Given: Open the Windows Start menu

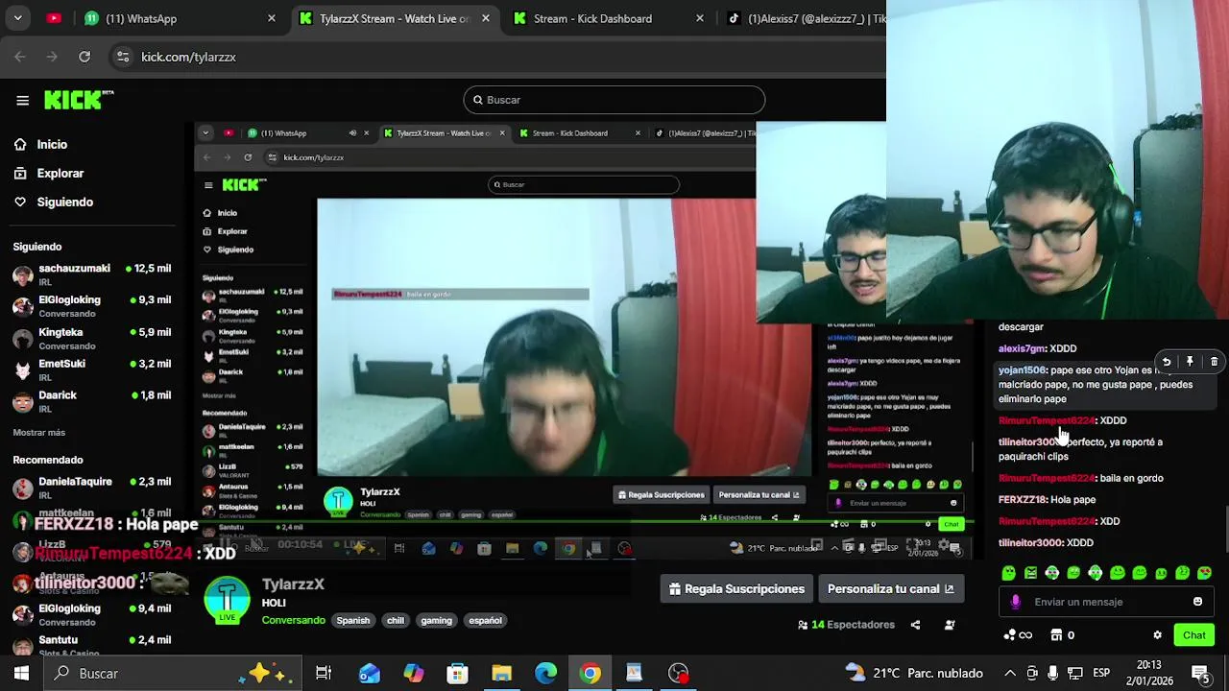Looking at the screenshot, I should [21, 673].
